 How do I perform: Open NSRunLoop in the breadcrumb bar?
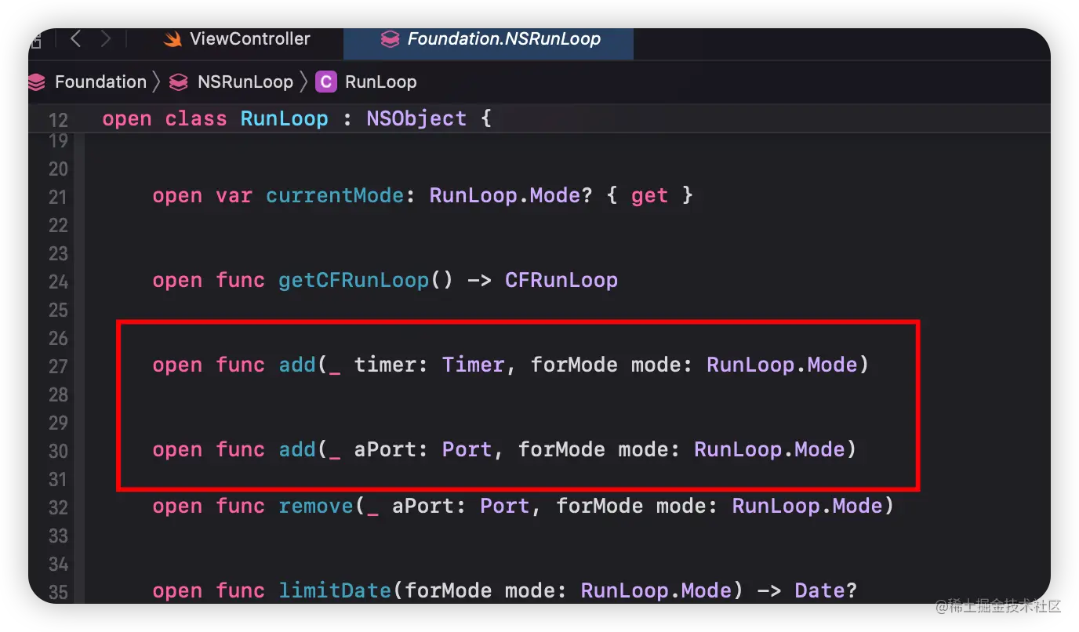click(245, 82)
